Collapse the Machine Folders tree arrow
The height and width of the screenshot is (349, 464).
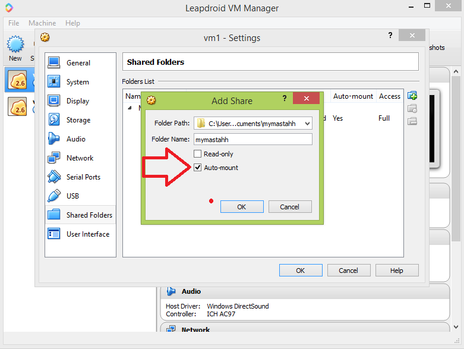130,108
